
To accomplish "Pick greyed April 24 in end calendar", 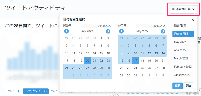I will click(x=122, y=38).
